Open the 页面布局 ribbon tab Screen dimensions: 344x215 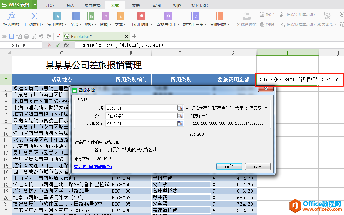tap(93, 5)
